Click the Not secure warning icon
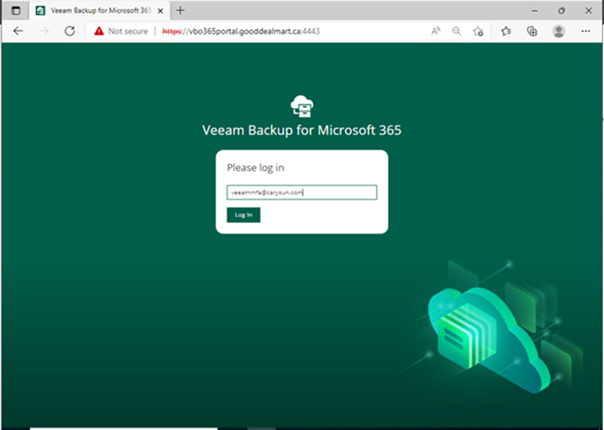Viewport: 604px width, 430px height. coord(99,31)
